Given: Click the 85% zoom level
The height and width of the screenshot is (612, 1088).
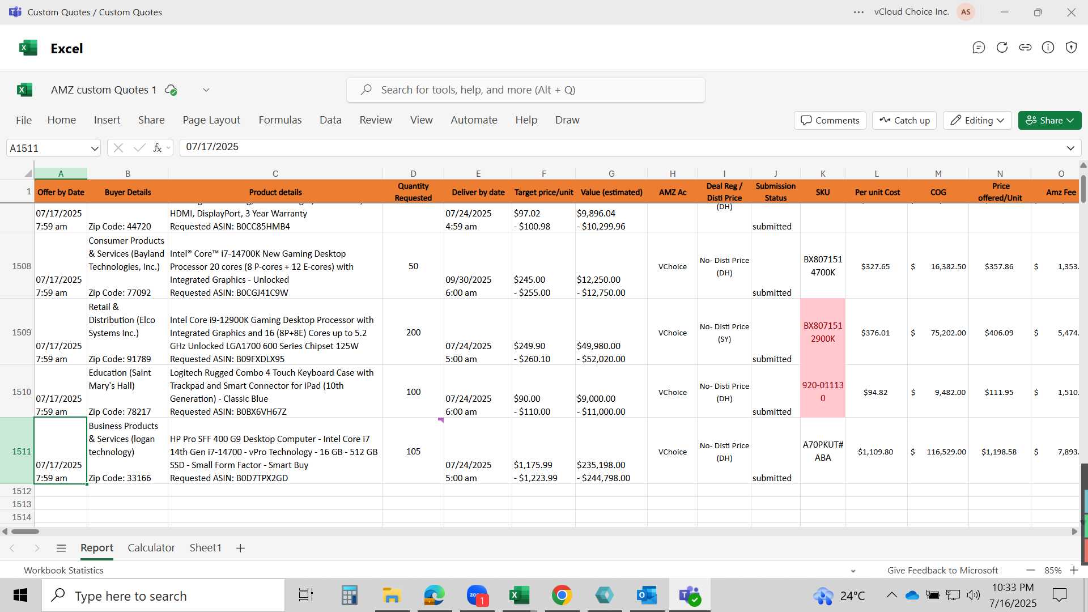Looking at the screenshot, I should [x=1053, y=570].
